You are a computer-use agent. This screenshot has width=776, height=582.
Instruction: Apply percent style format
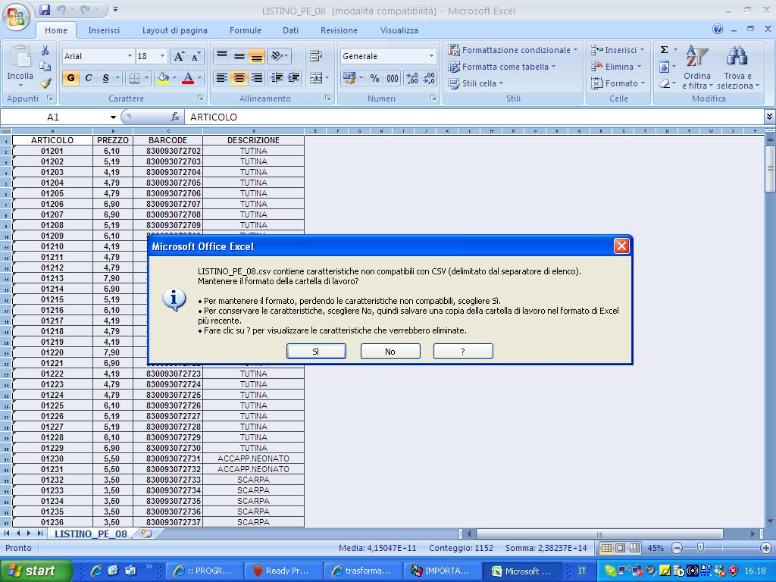[374, 78]
